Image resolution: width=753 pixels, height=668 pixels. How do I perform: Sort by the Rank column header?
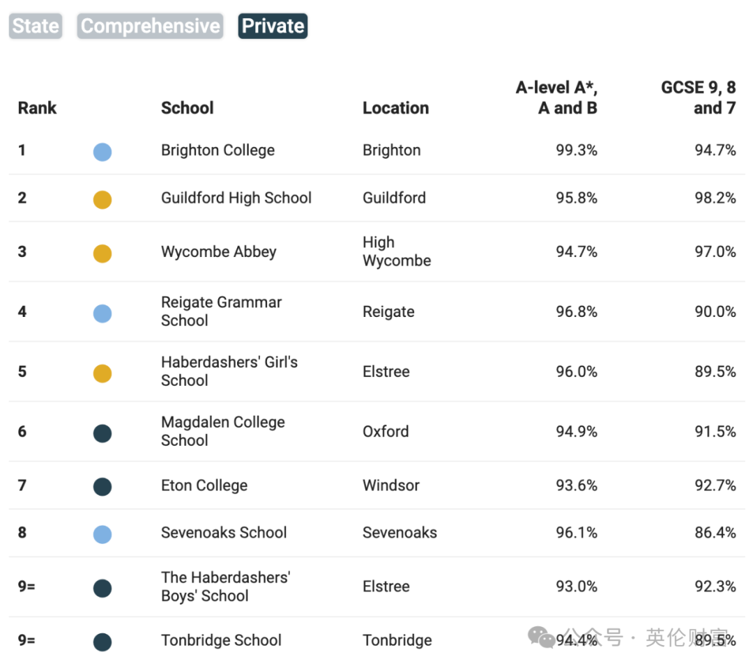37,108
